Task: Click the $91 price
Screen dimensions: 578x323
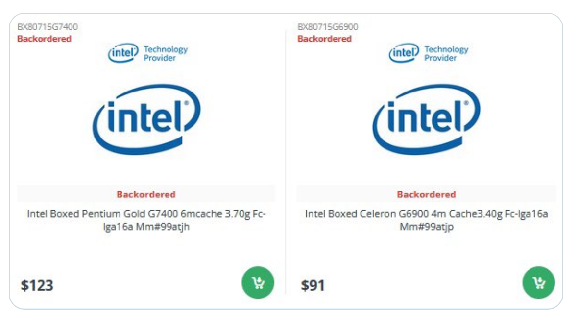Action: click(x=313, y=285)
